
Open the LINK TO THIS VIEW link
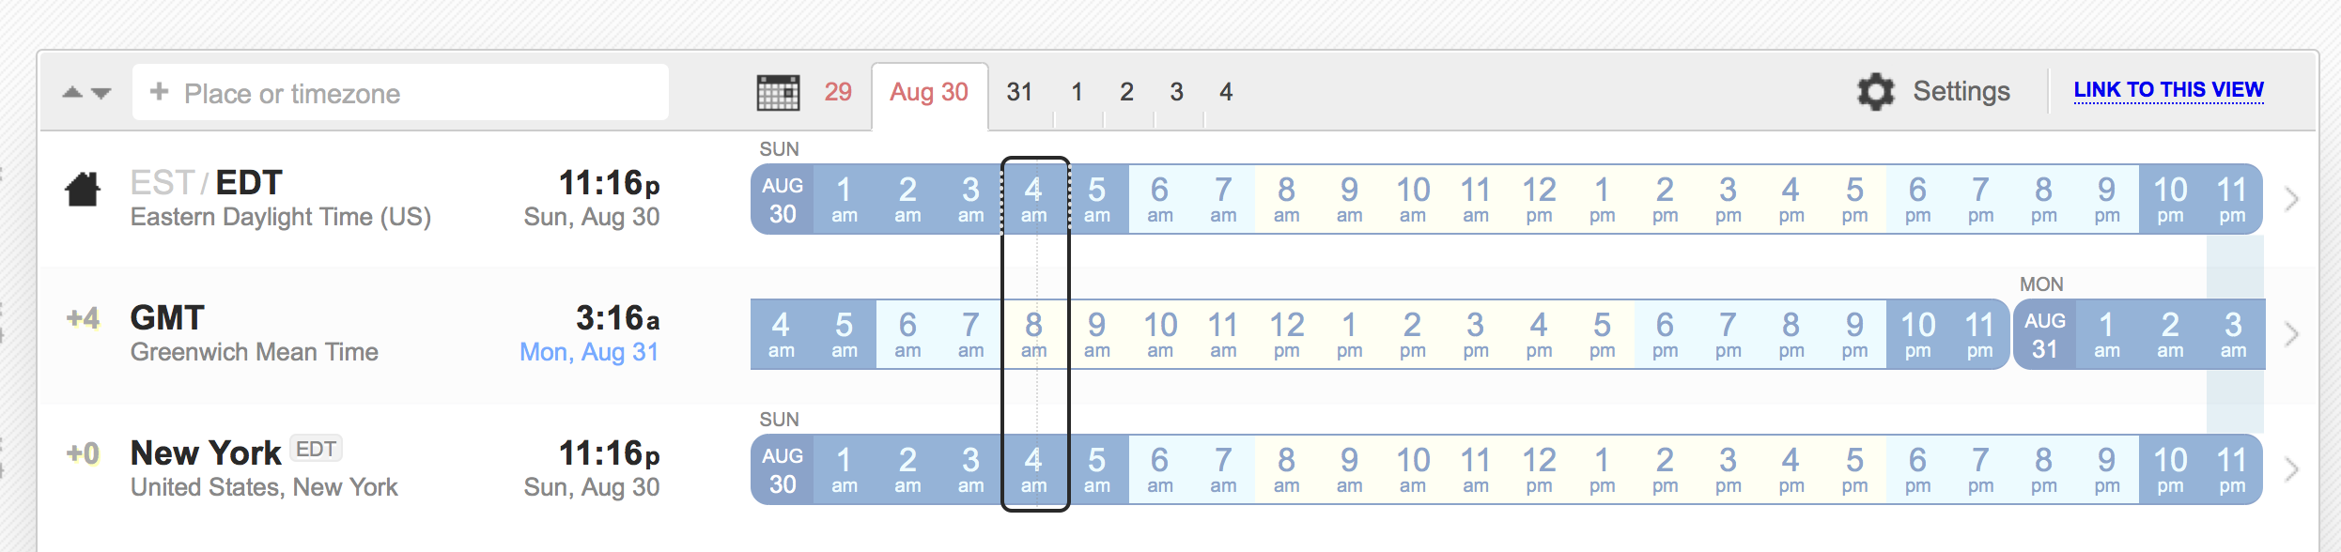tap(2168, 90)
